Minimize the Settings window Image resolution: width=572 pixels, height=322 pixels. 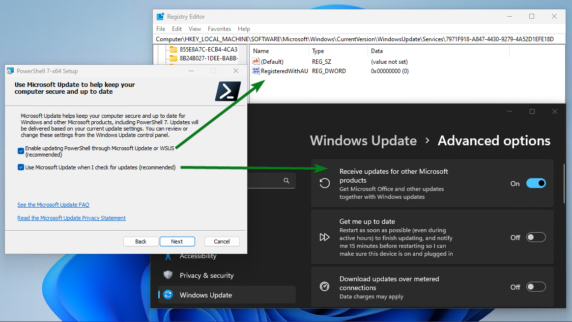pos(510,111)
